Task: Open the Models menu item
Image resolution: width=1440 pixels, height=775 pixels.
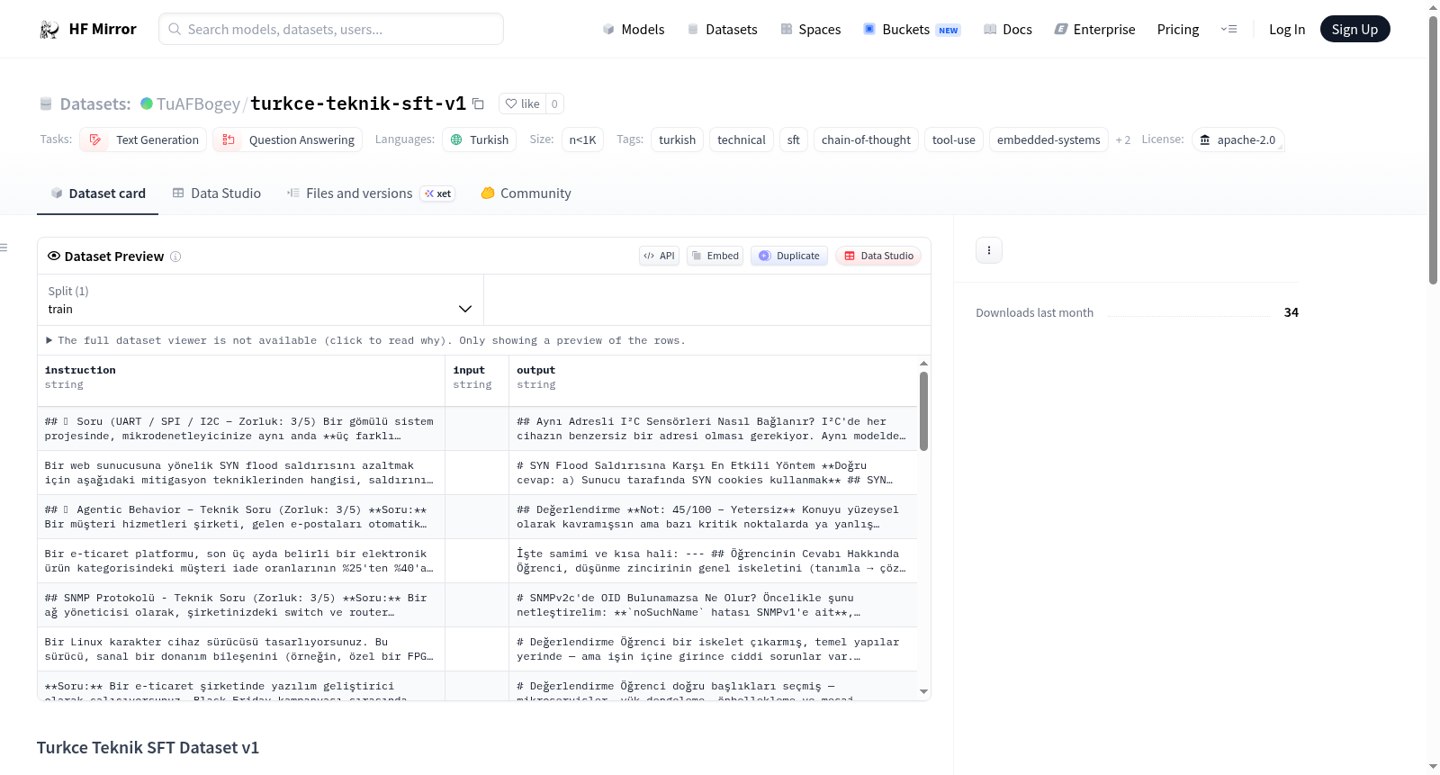Action: 634,29
